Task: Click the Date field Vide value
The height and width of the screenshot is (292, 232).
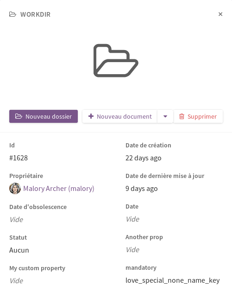Action: click(x=132, y=219)
